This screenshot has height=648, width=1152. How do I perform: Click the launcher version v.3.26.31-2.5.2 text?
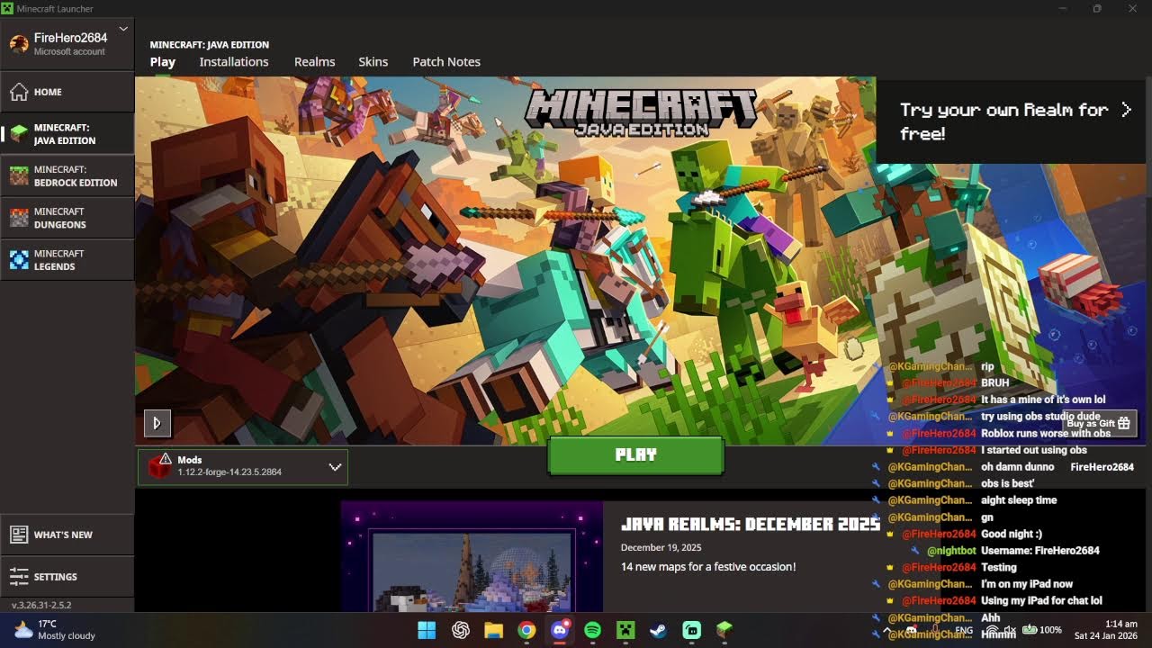[x=41, y=606]
